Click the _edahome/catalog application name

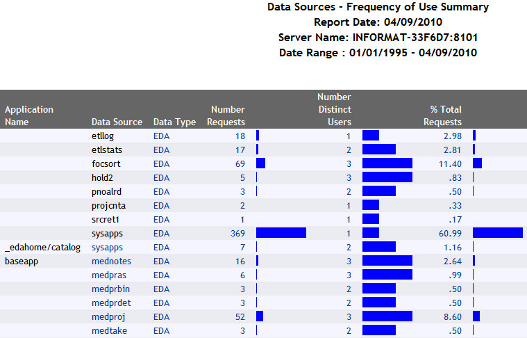[42, 248]
